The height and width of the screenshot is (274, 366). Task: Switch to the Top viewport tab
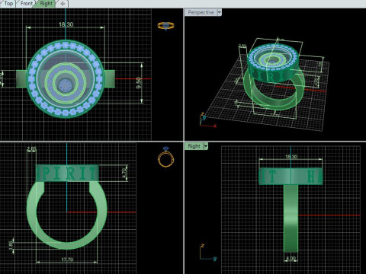8,4
